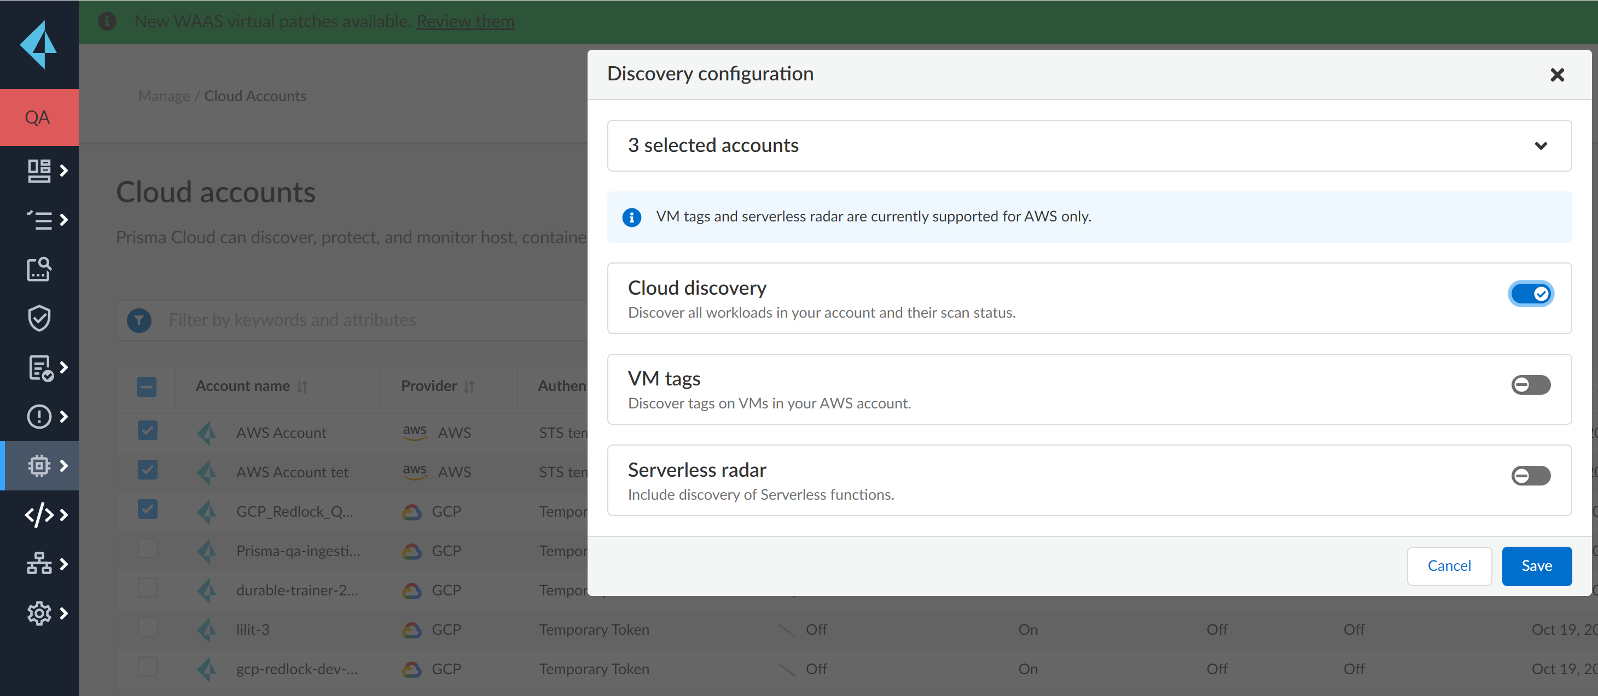This screenshot has height=696, width=1598.
Task: Expand the code security menu chevron
Action: 64,514
